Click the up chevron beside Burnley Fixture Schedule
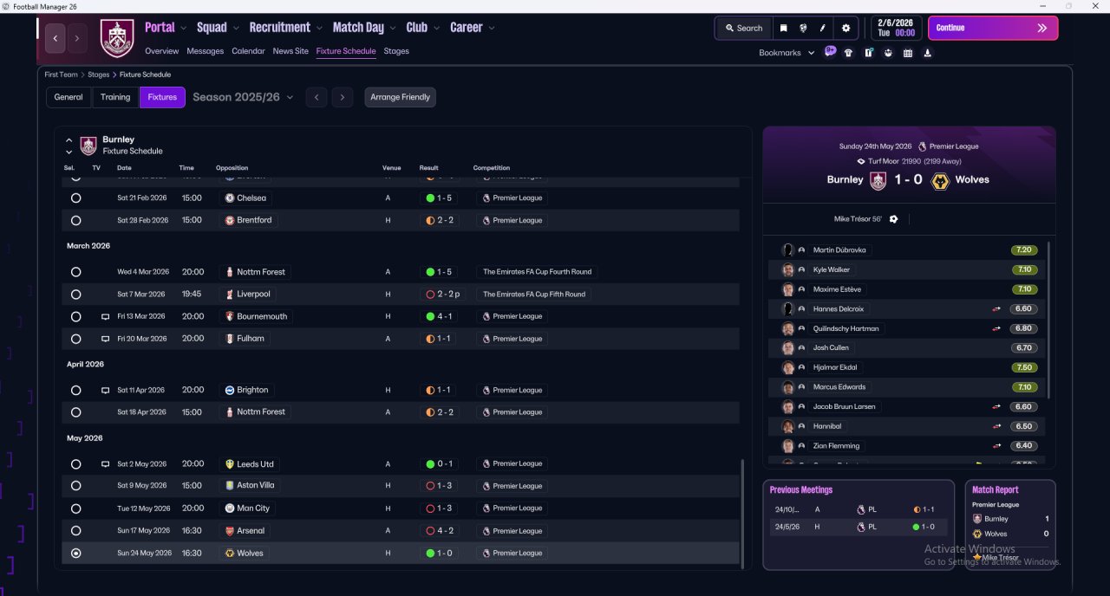The width and height of the screenshot is (1110, 596). (x=69, y=139)
